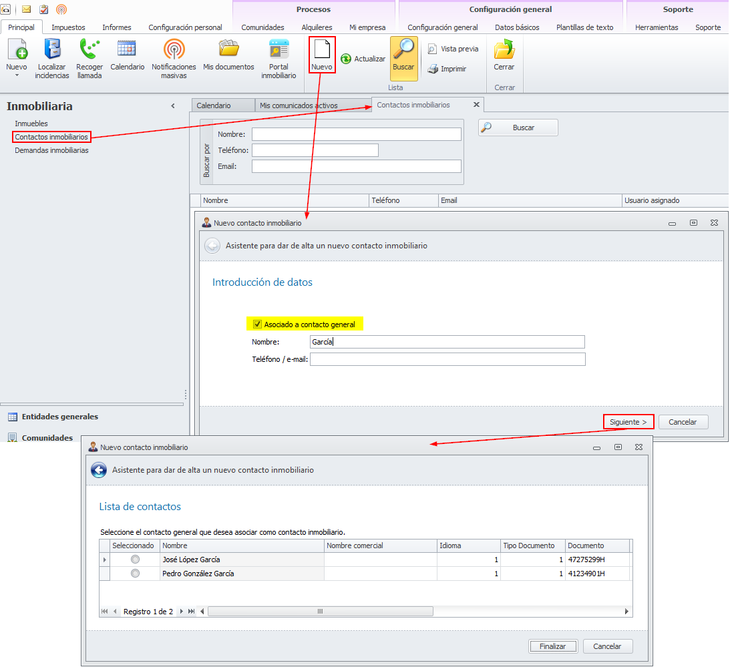Image resolution: width=730 pixels, height=667 pixels.
Task: Click the Vista previa icon
Action: (x=432, y=49)
